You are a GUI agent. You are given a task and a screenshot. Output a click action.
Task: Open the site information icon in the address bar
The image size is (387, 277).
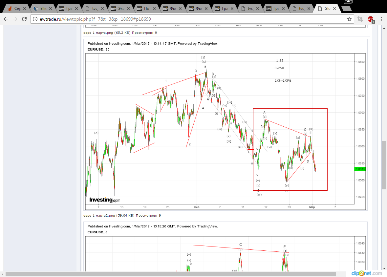pyautogui.click(x=35, y=19)
